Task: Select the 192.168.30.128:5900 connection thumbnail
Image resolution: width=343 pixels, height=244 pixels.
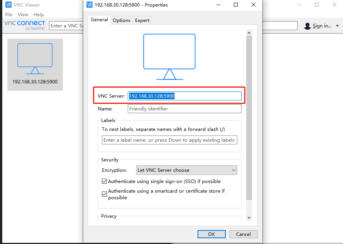Action: click(x=35, y=64)
